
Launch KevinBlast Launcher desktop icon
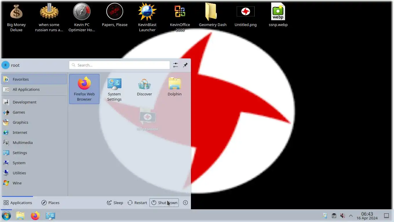[x=147, y=17]
